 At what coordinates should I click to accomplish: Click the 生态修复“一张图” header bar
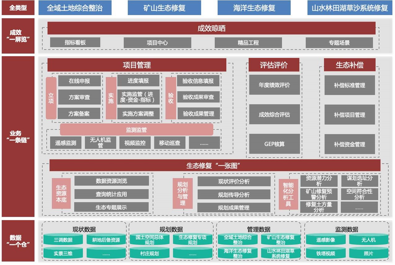tap(215, 166)
